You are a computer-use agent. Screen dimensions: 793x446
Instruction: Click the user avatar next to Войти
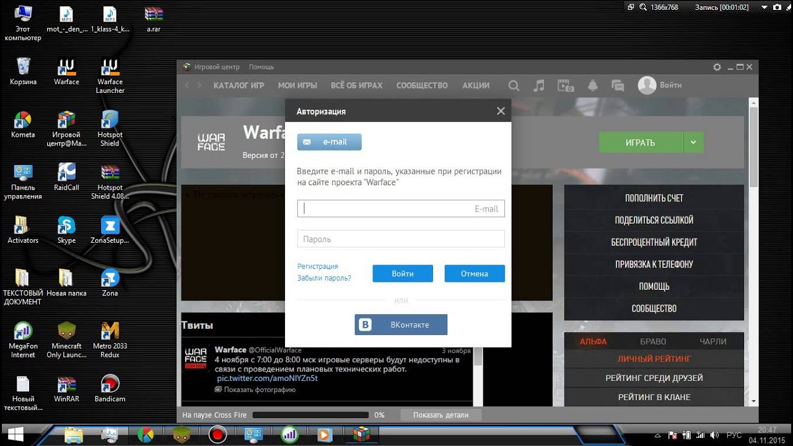(x=647, y=85)
